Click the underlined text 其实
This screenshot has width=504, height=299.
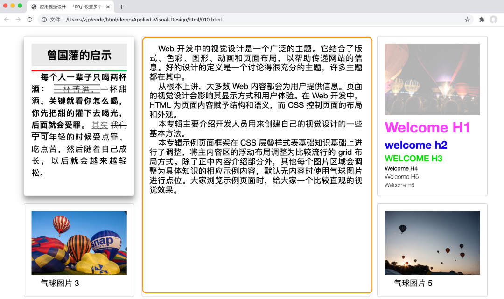tap(100, 125)
